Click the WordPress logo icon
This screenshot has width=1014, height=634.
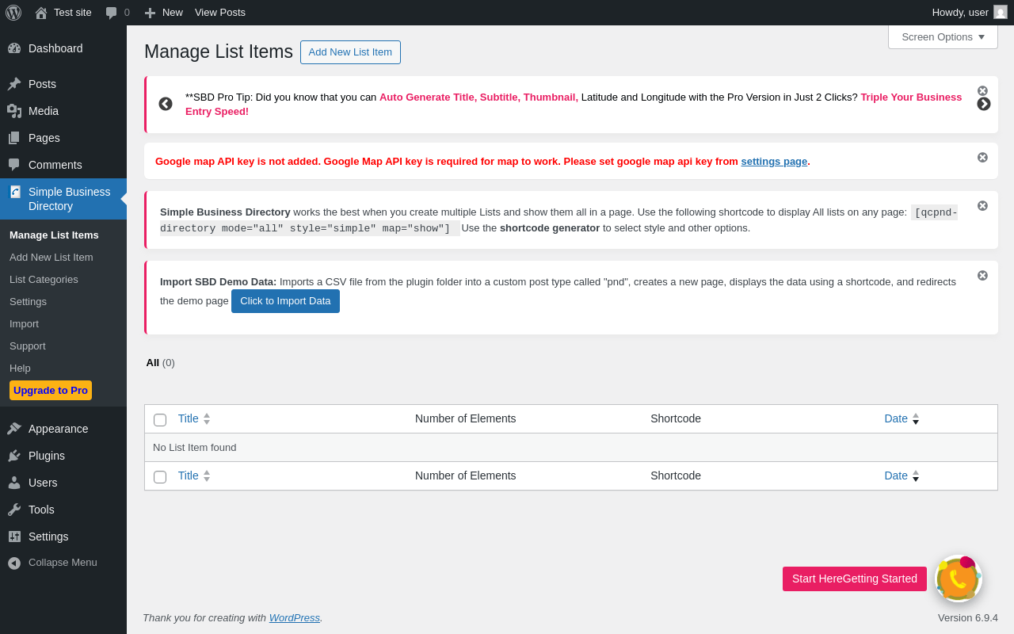[13, 13]
